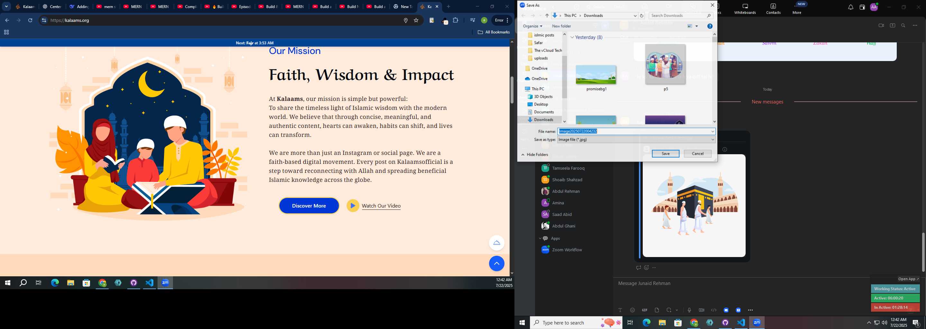Select the islmic posts folder

coord(540,35)
